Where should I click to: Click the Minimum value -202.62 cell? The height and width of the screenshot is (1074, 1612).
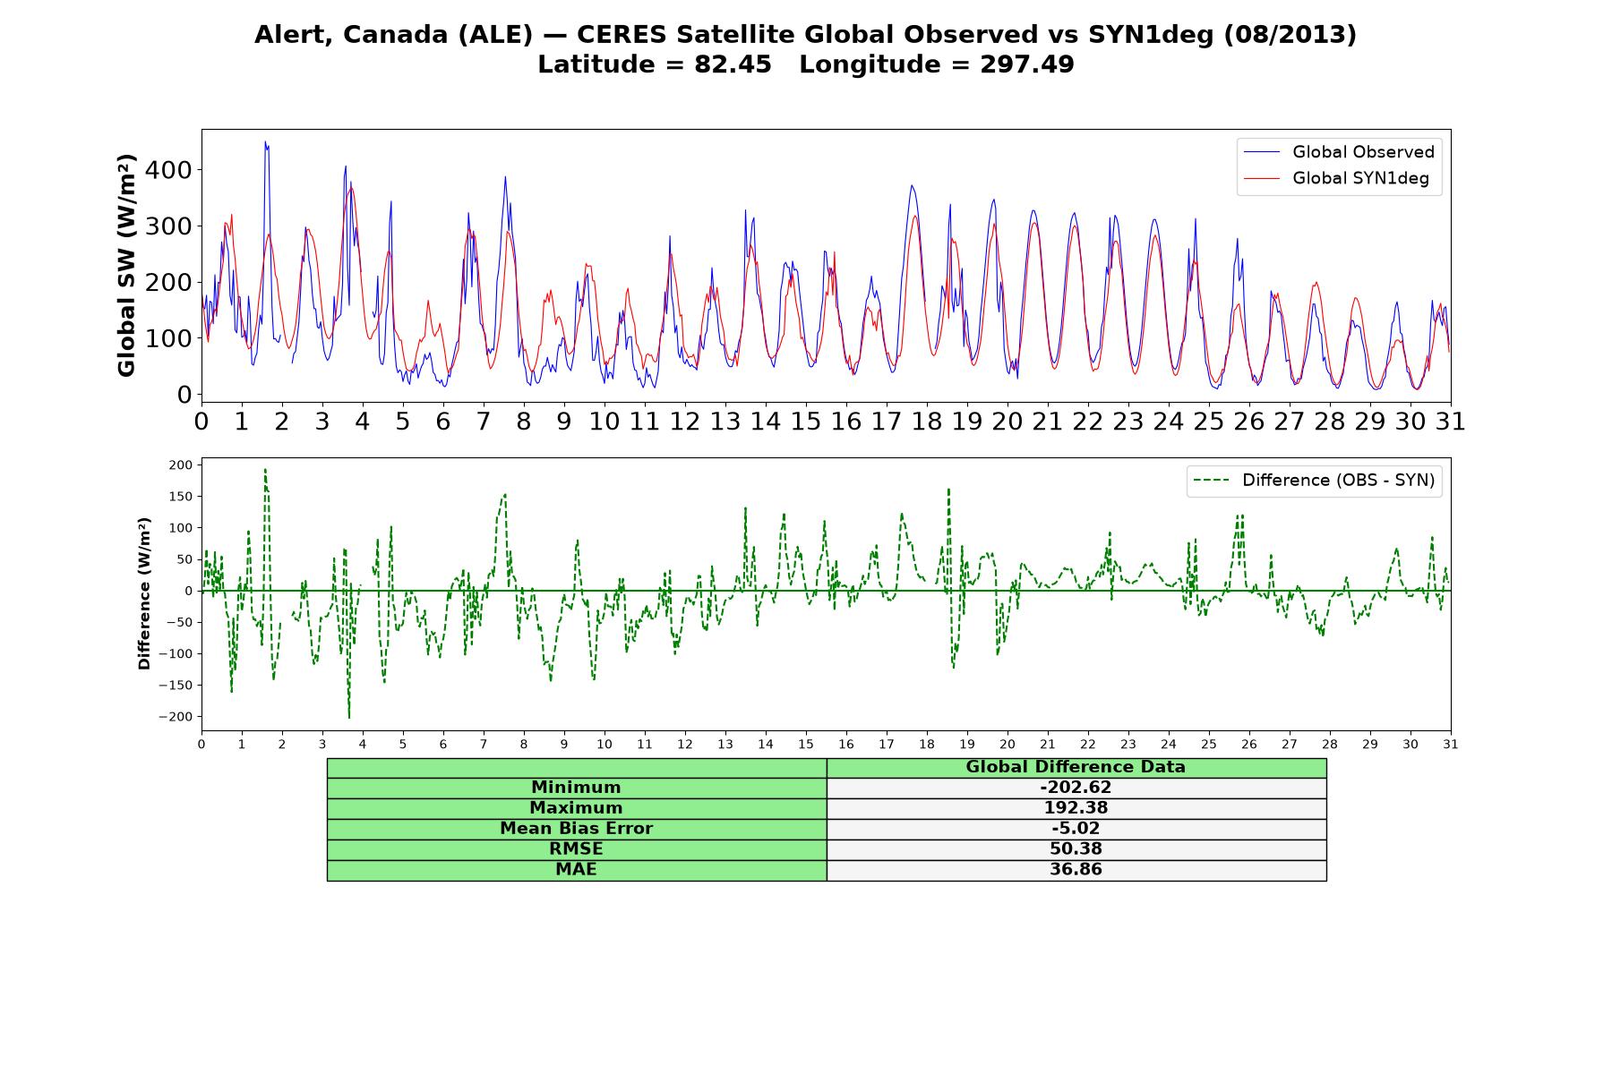[x=1076, y=788]
